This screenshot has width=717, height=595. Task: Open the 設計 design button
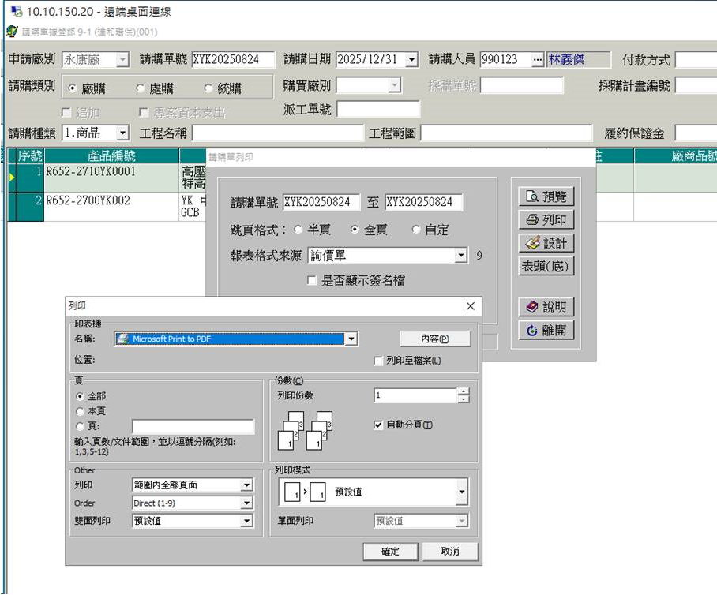[x=546, y=243]
